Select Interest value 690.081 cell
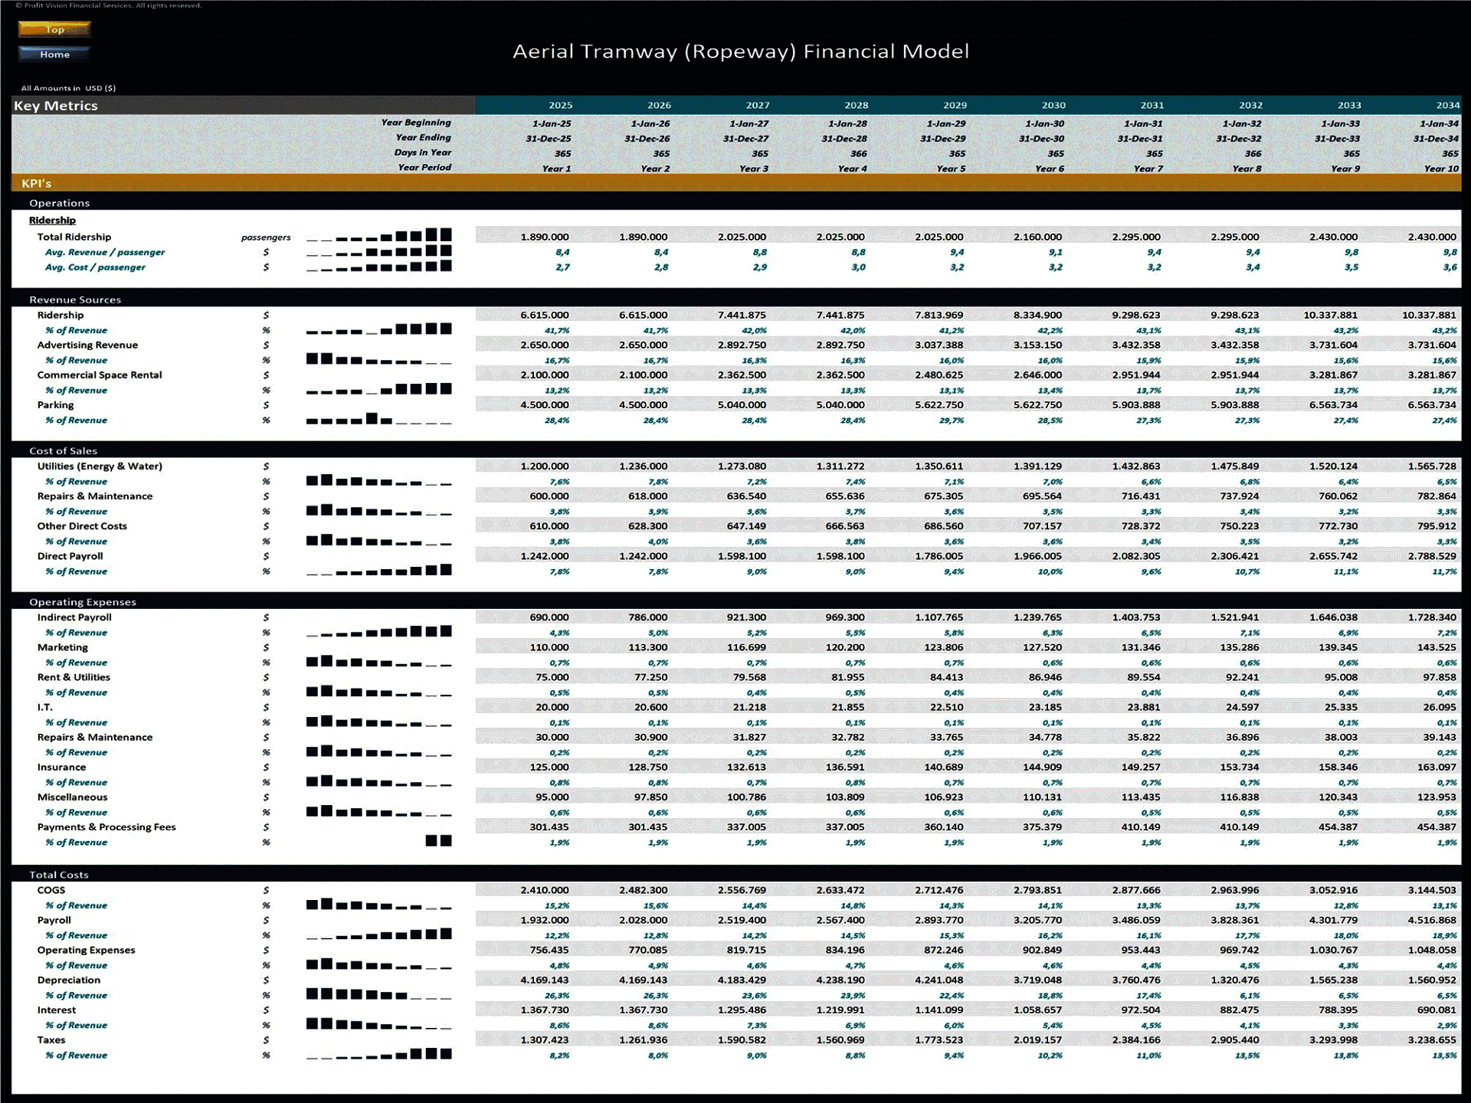Viewport: 1471px width, 1103px height. [x=1437, y=1010]
